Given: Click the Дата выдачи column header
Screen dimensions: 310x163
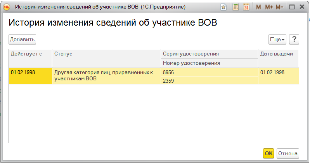Looking at the screenshot, I should tap(279, 54).
